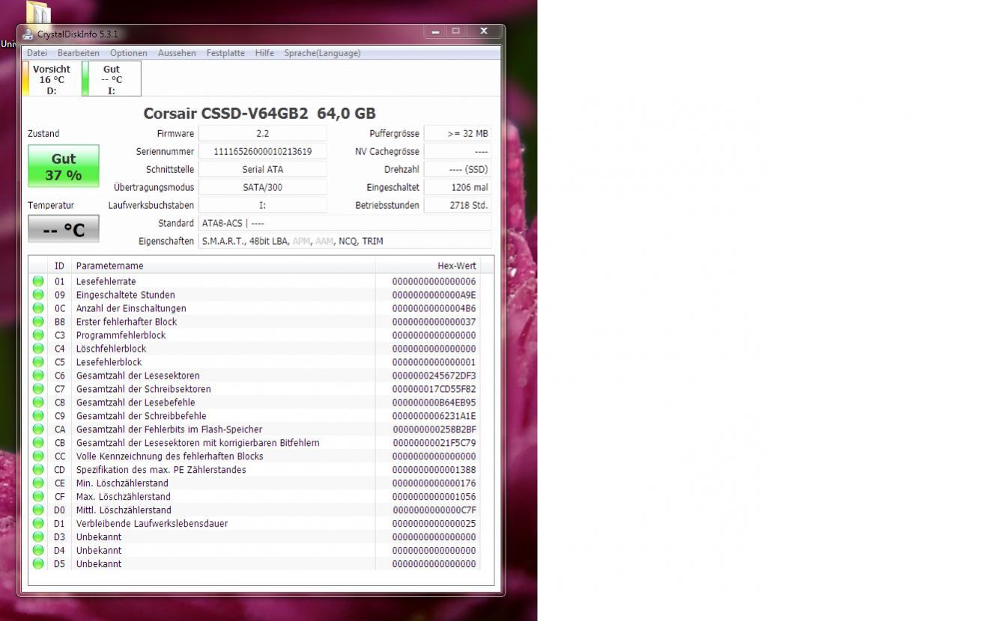1003x621 pixels.
Task: Click status icon for Gesamtzahl der Lesesektoren
Action: tap(38, 376)
